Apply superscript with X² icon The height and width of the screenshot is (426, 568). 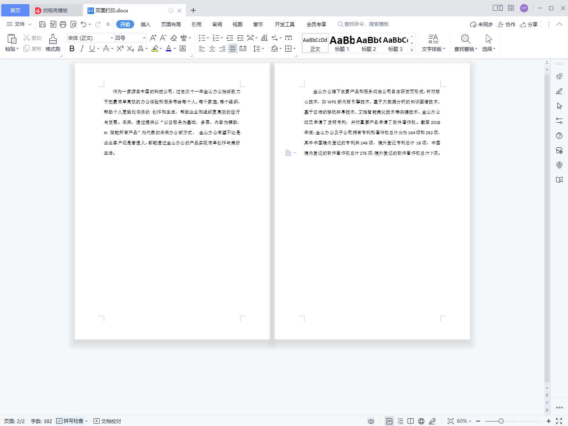click(x=120, y=48)
